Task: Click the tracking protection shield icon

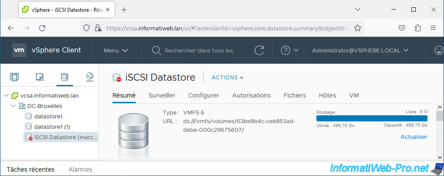Action: (x=86, y=28)
